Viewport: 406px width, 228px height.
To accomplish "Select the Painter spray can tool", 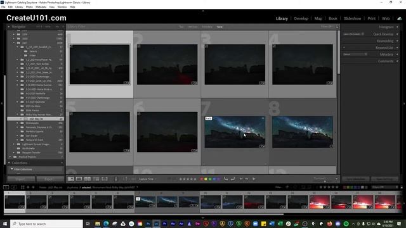I will 116,179.
